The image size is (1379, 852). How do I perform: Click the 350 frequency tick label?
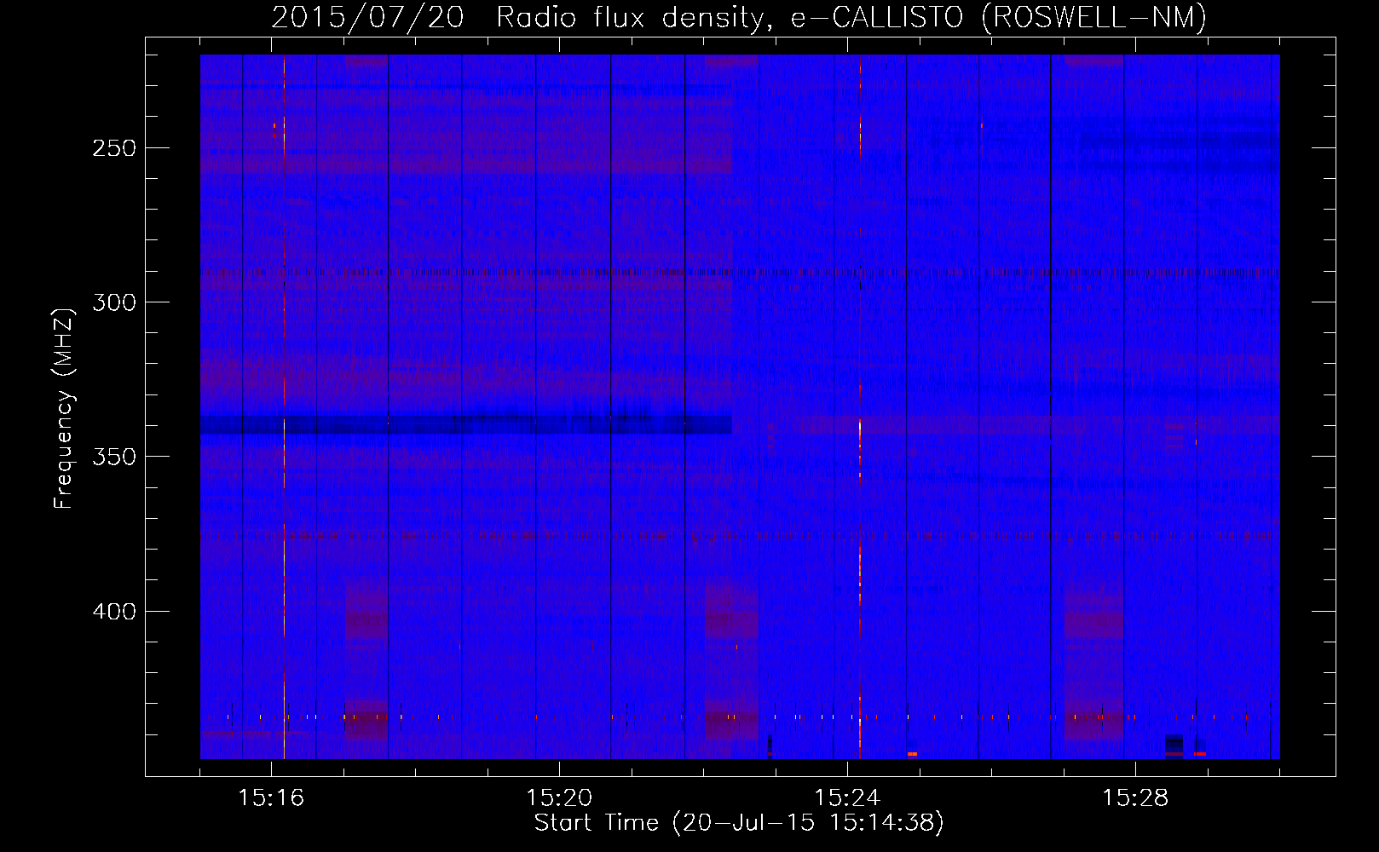pyautogui.click(x=114, y=457)
